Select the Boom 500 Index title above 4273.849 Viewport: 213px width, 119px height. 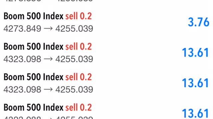click(33, 16)
